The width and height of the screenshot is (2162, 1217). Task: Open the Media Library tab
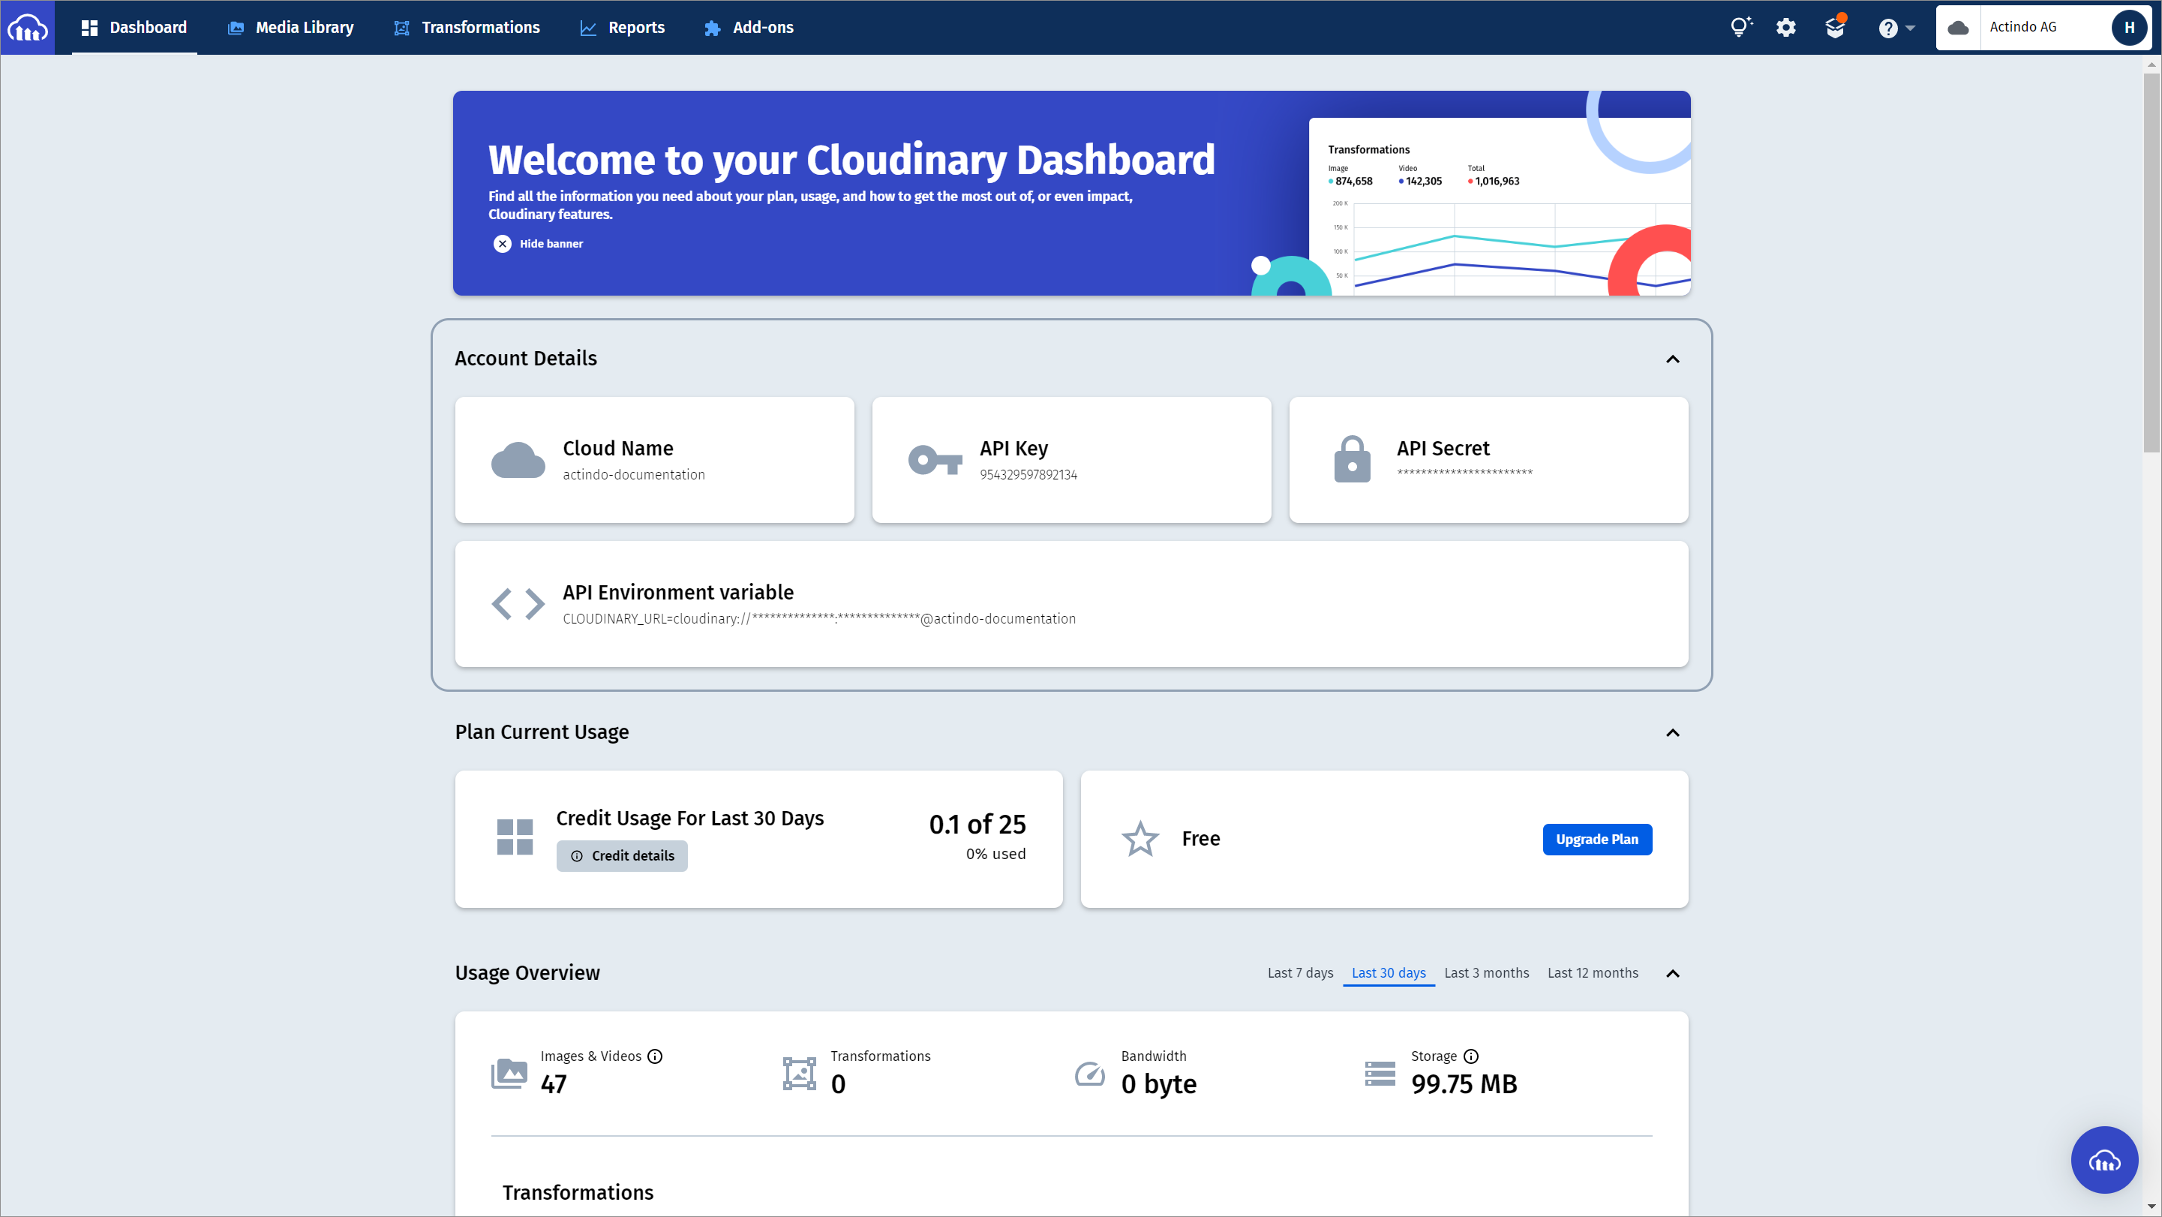pos(291,28)
